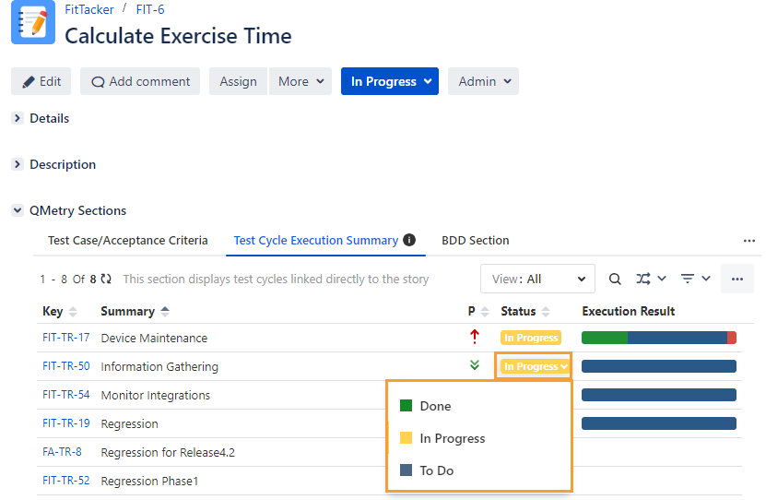Open the FIT-6 breadcrumb link

(x=150, y=9)
